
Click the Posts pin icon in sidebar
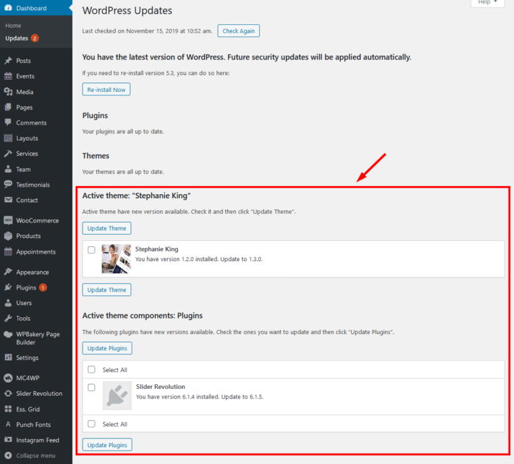(x=8, y=61)
